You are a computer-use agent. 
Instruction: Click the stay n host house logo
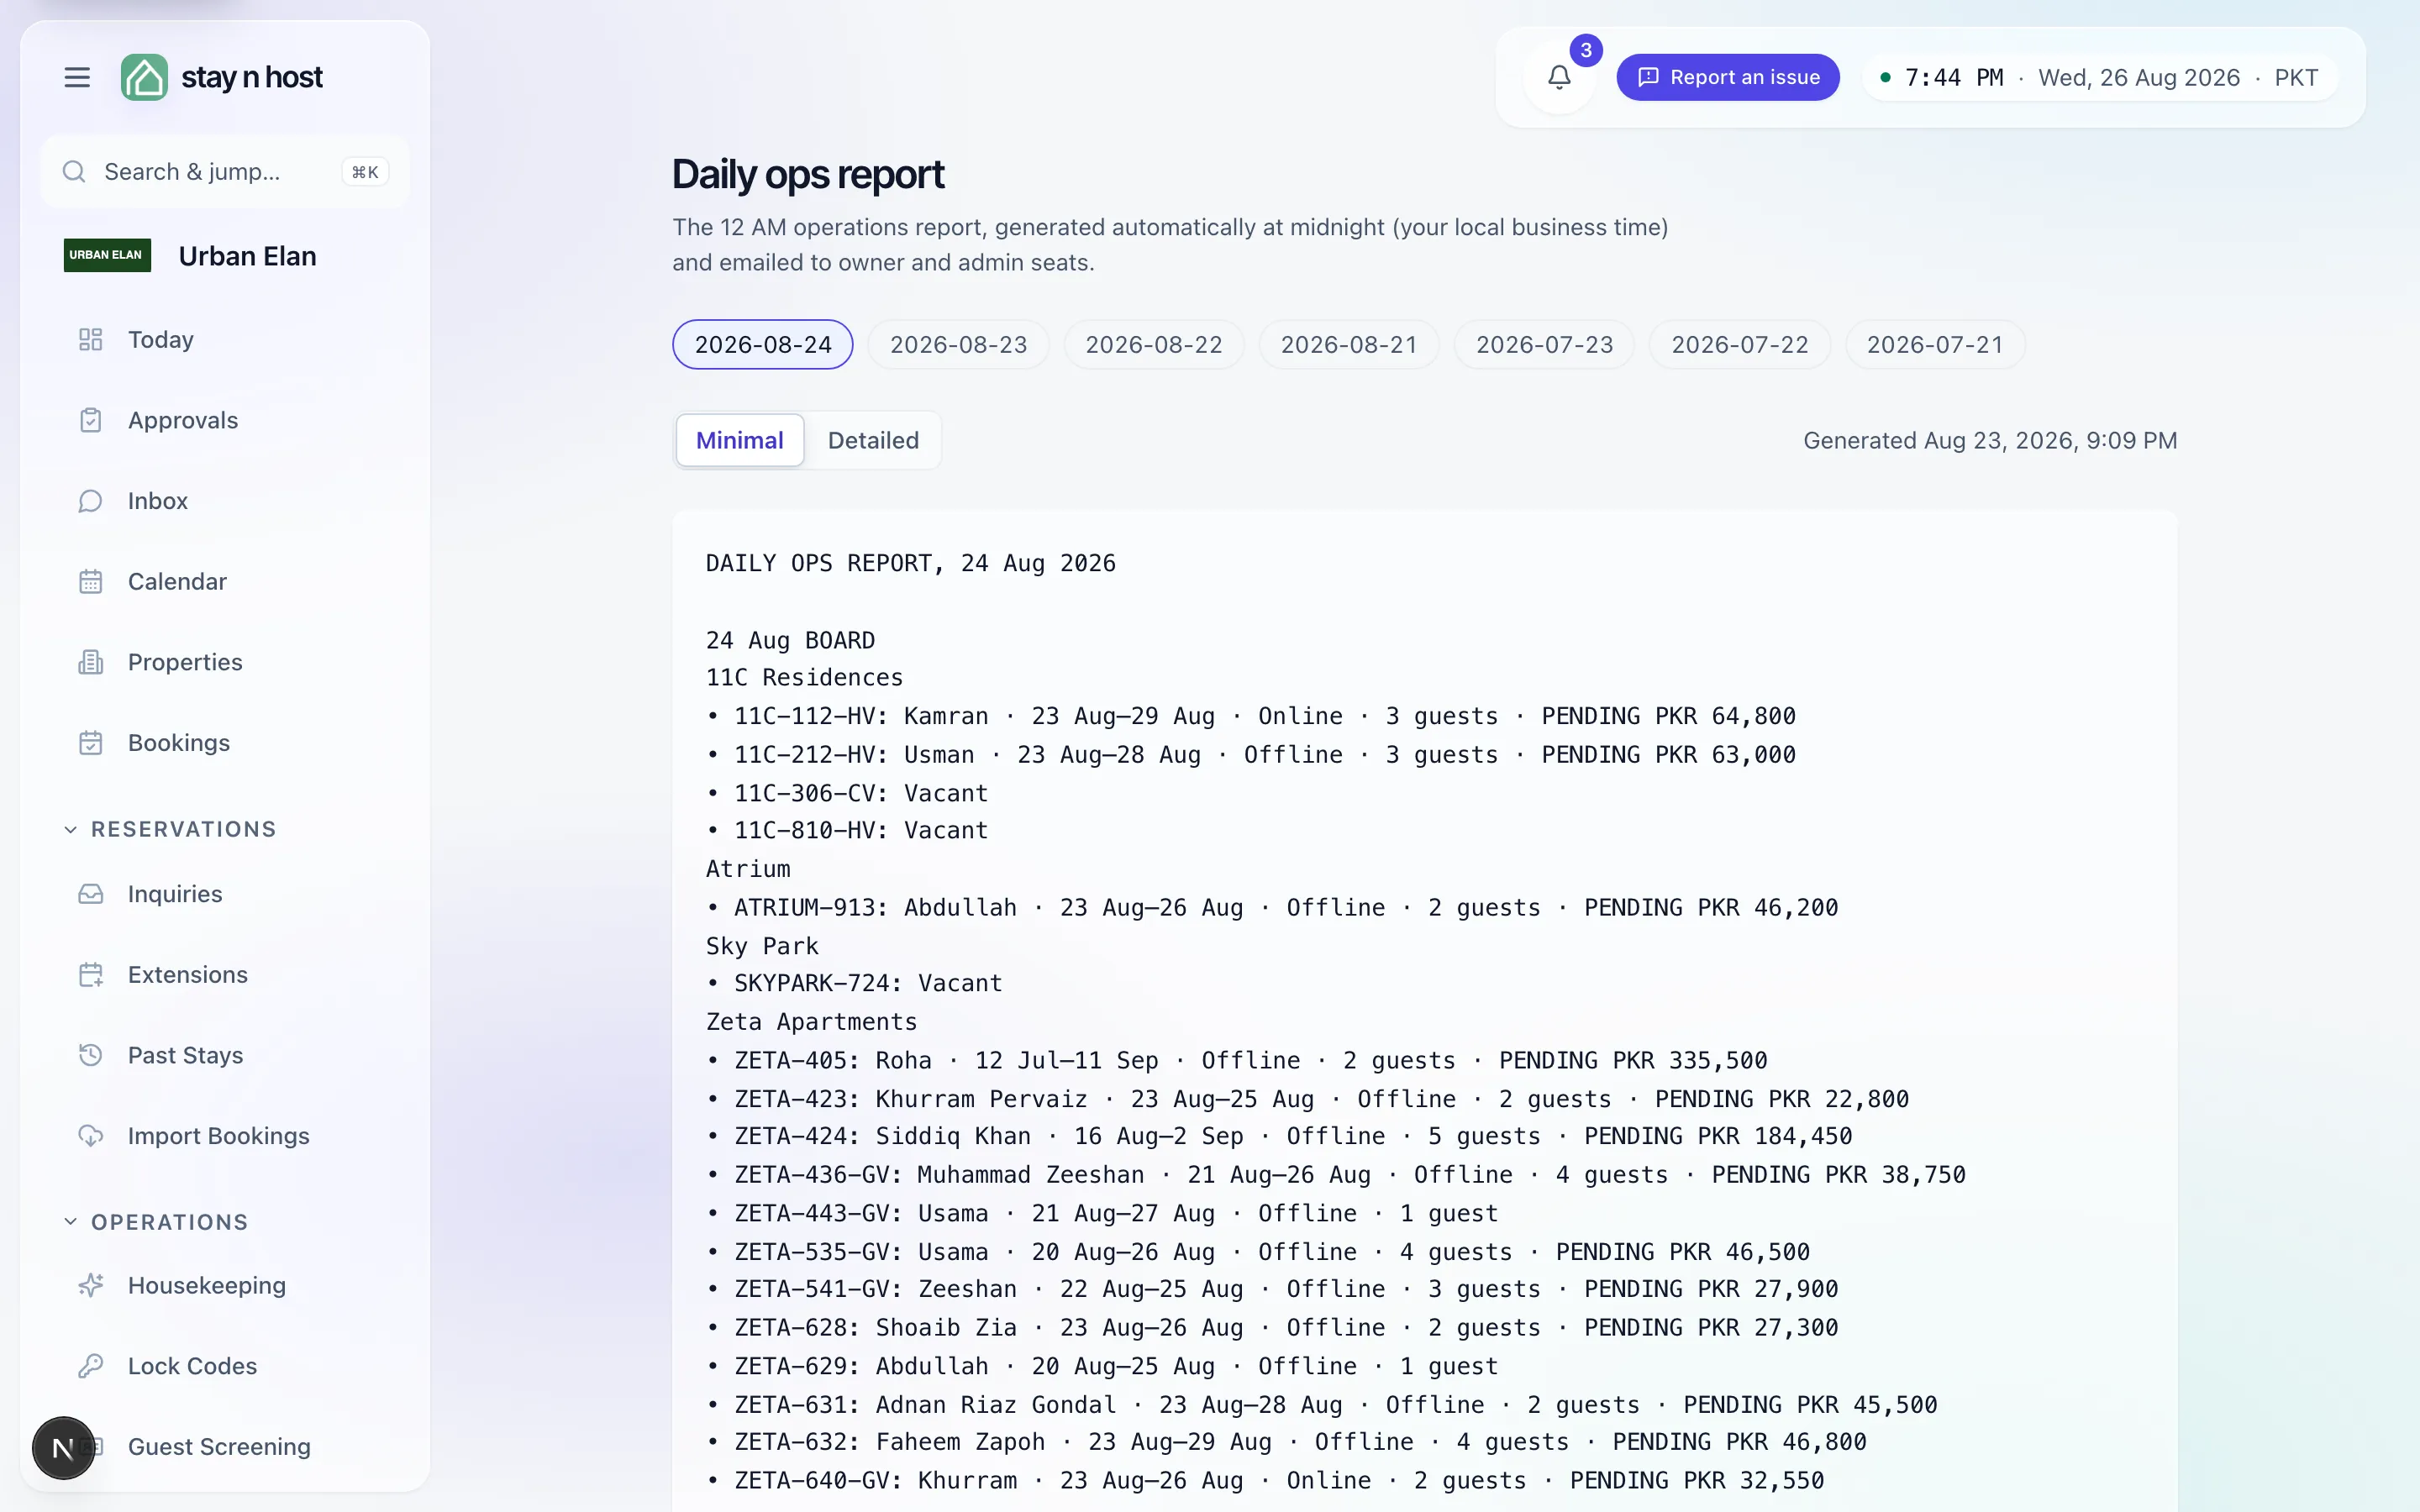click(144, 77)
